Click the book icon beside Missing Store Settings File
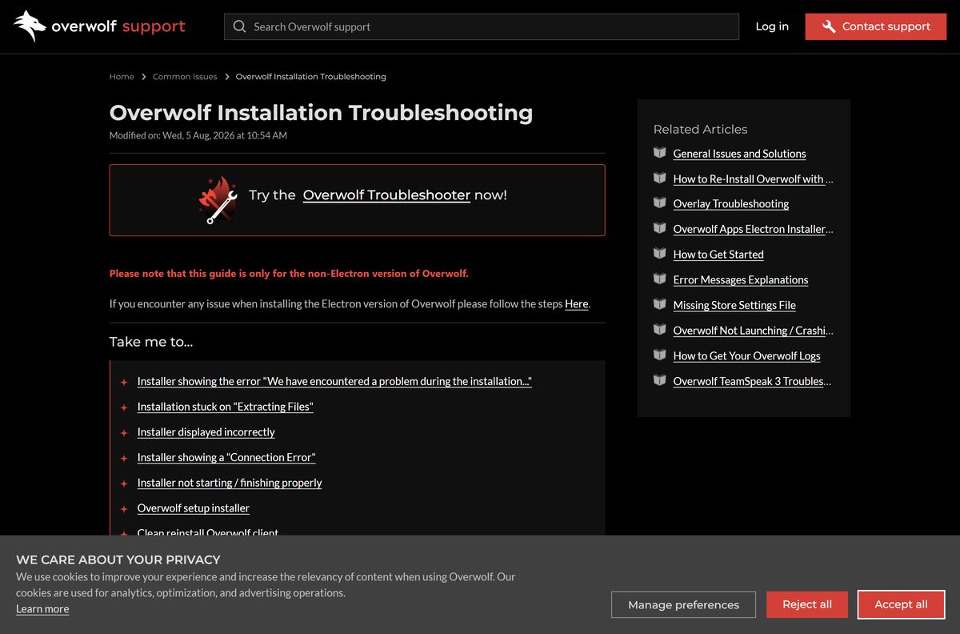The image size is (960, 634). [x=659, y=304]
